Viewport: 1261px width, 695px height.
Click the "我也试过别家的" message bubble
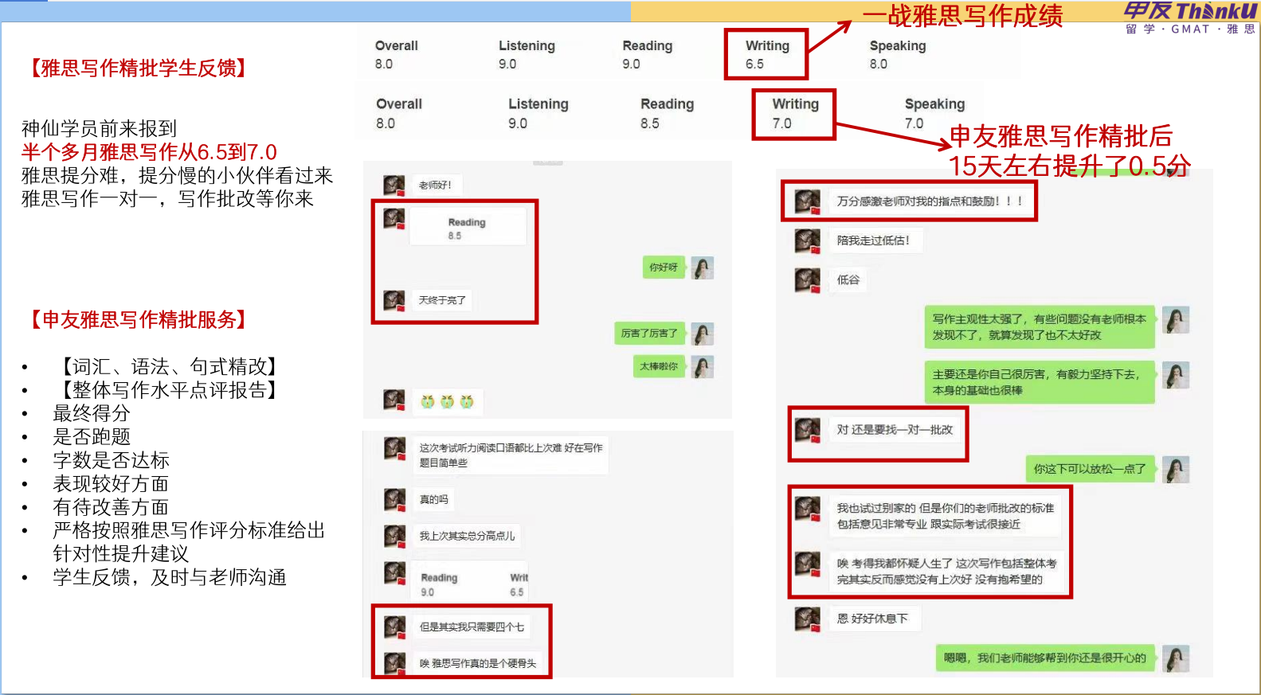coord(945,516)
